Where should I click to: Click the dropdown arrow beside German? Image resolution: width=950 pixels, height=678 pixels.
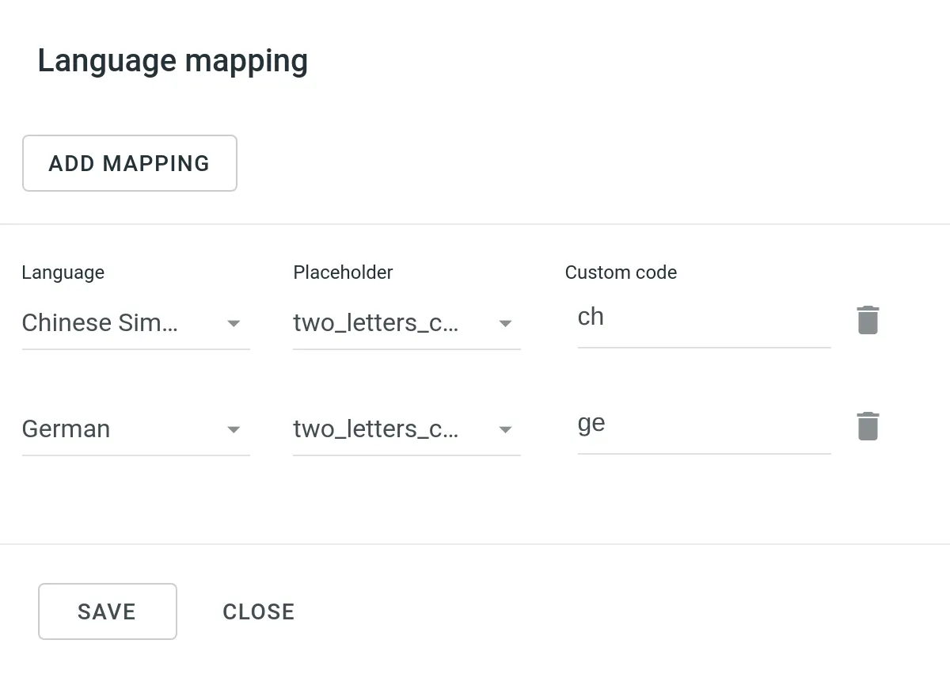(x=234, y=429)
